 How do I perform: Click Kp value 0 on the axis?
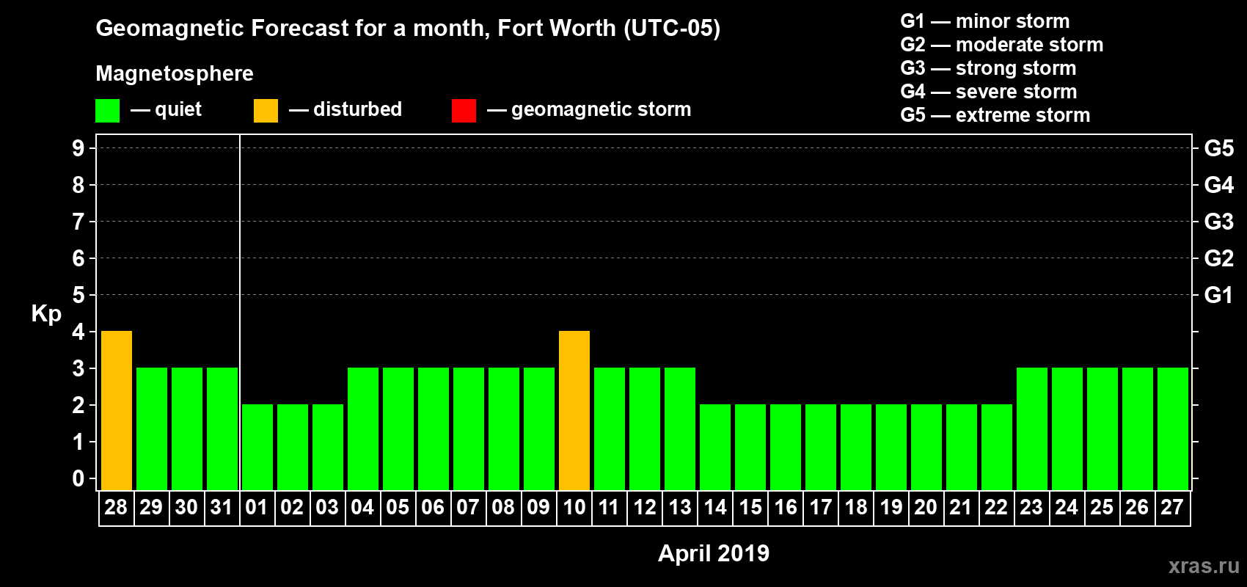[x=78, y=478]
